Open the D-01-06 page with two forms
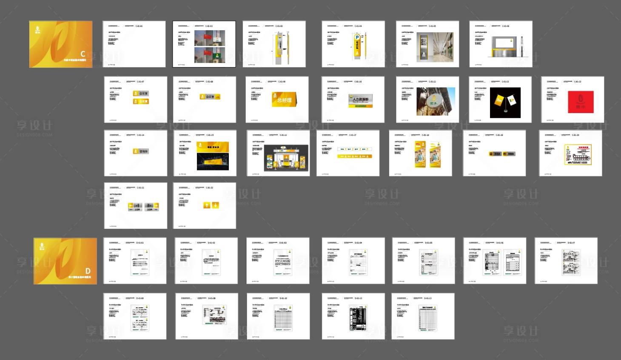621x360 pixels. point(495,261)
